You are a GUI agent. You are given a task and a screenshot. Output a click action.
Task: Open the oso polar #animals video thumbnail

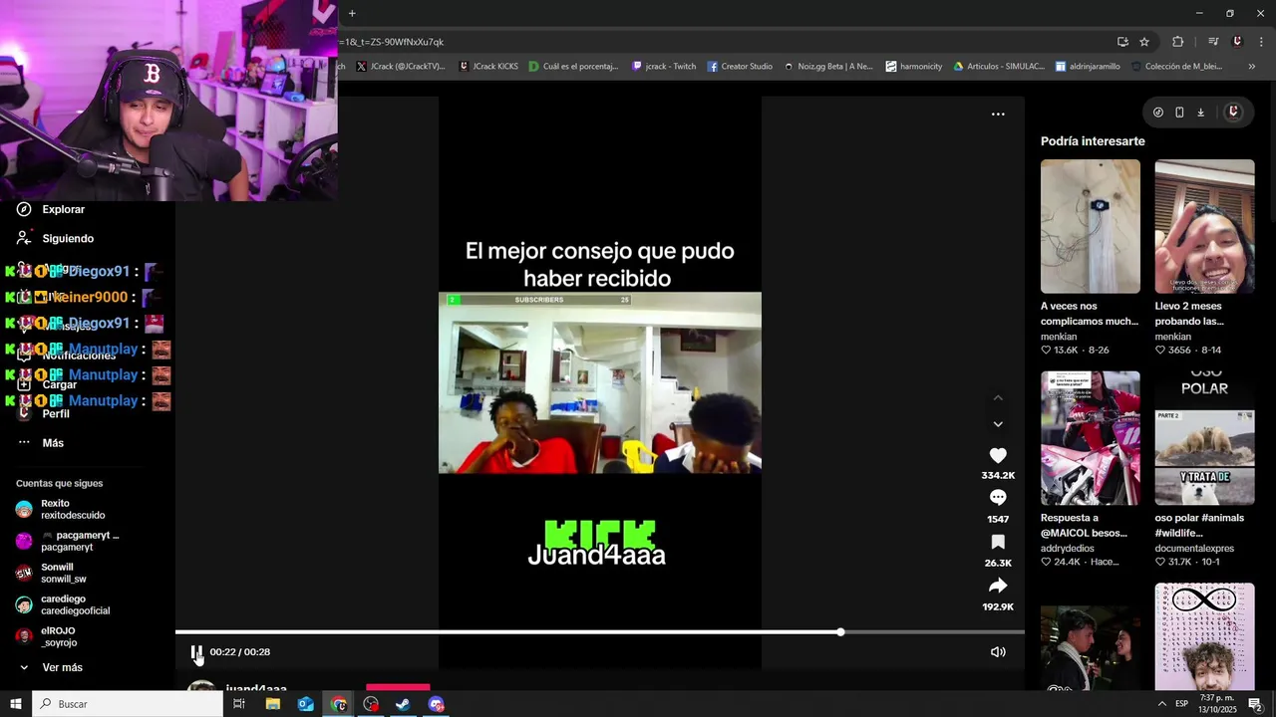coord(1204,438)
